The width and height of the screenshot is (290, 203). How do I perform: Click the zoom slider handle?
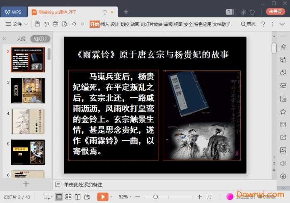pos(155,197)
